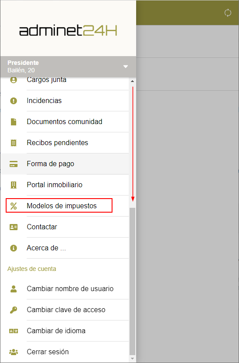Click the key icon for Cambiar clave de acceso
The width and height of the screenshot is (239, 363).
coord(14,310)
